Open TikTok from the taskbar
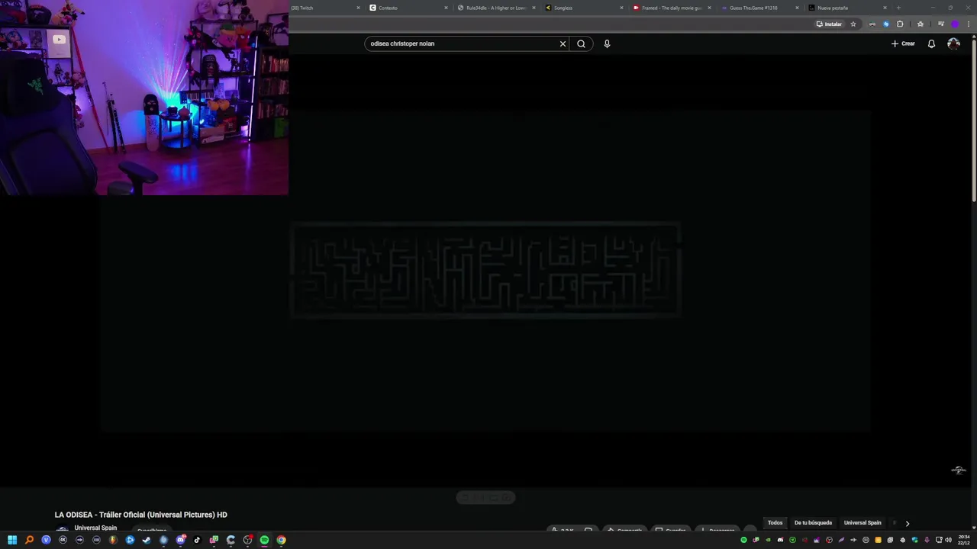The image size is (977, 549). (x=197, y=540)
